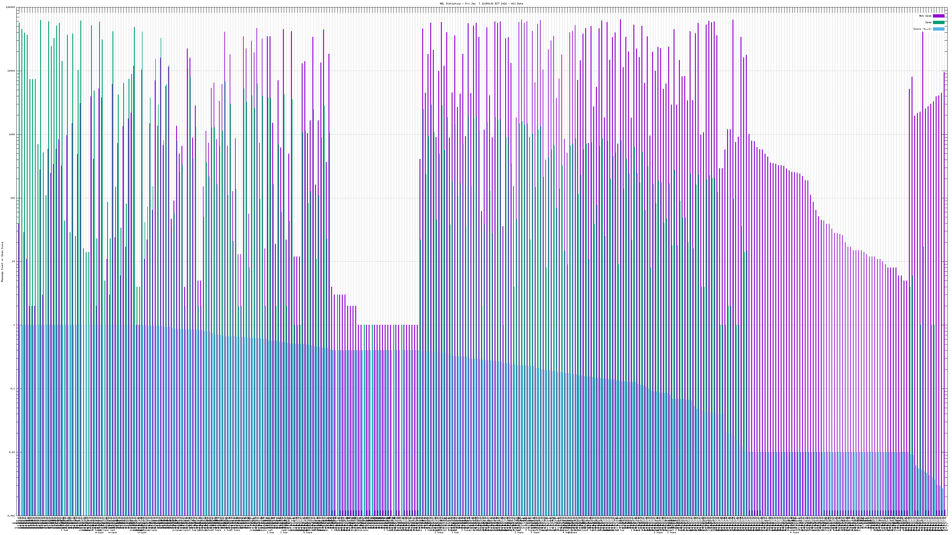Click the 0.01 y-axis tick label
The width and height of the screenshot is (952, 535).
tap(12, 452)
